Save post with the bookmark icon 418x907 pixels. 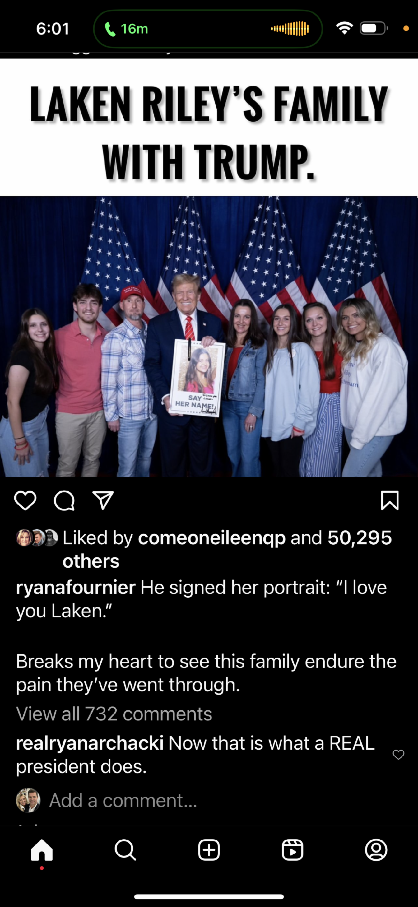tap(390, 500)
